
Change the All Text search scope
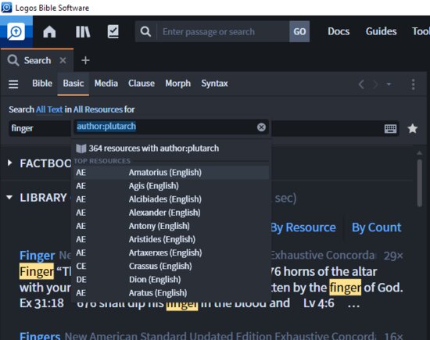tap(49, 109)
